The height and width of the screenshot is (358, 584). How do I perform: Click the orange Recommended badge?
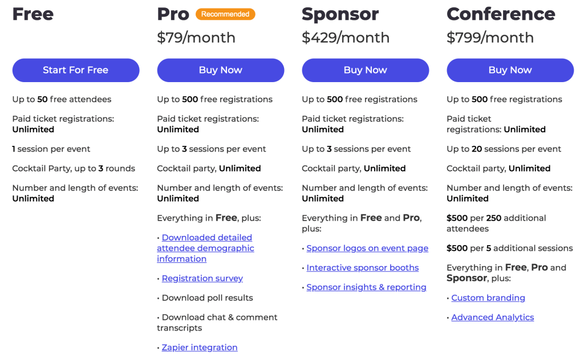click(x=225, y=14)
